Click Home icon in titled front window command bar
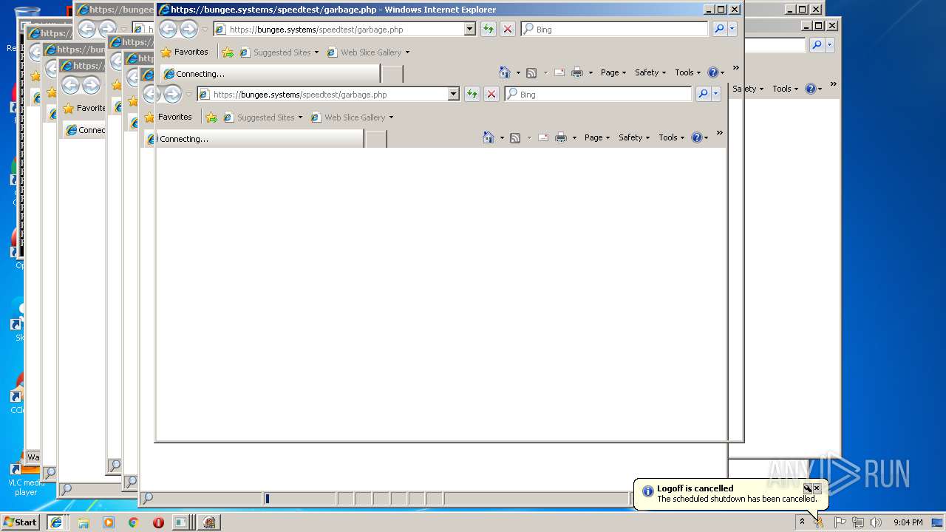946x532 pixels. tap(505, 72)
